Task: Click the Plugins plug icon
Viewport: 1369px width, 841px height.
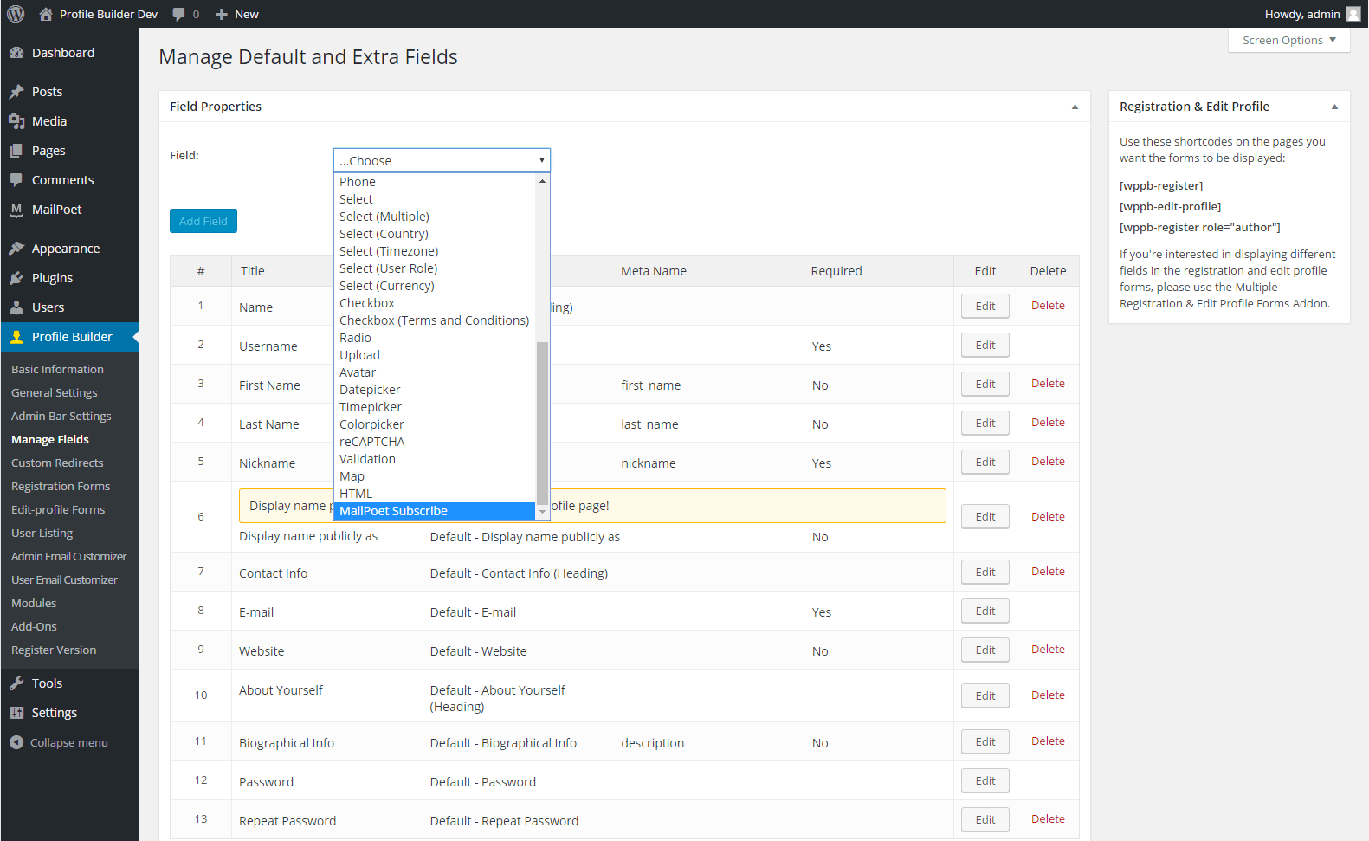Action: click(x=16, y=278)
